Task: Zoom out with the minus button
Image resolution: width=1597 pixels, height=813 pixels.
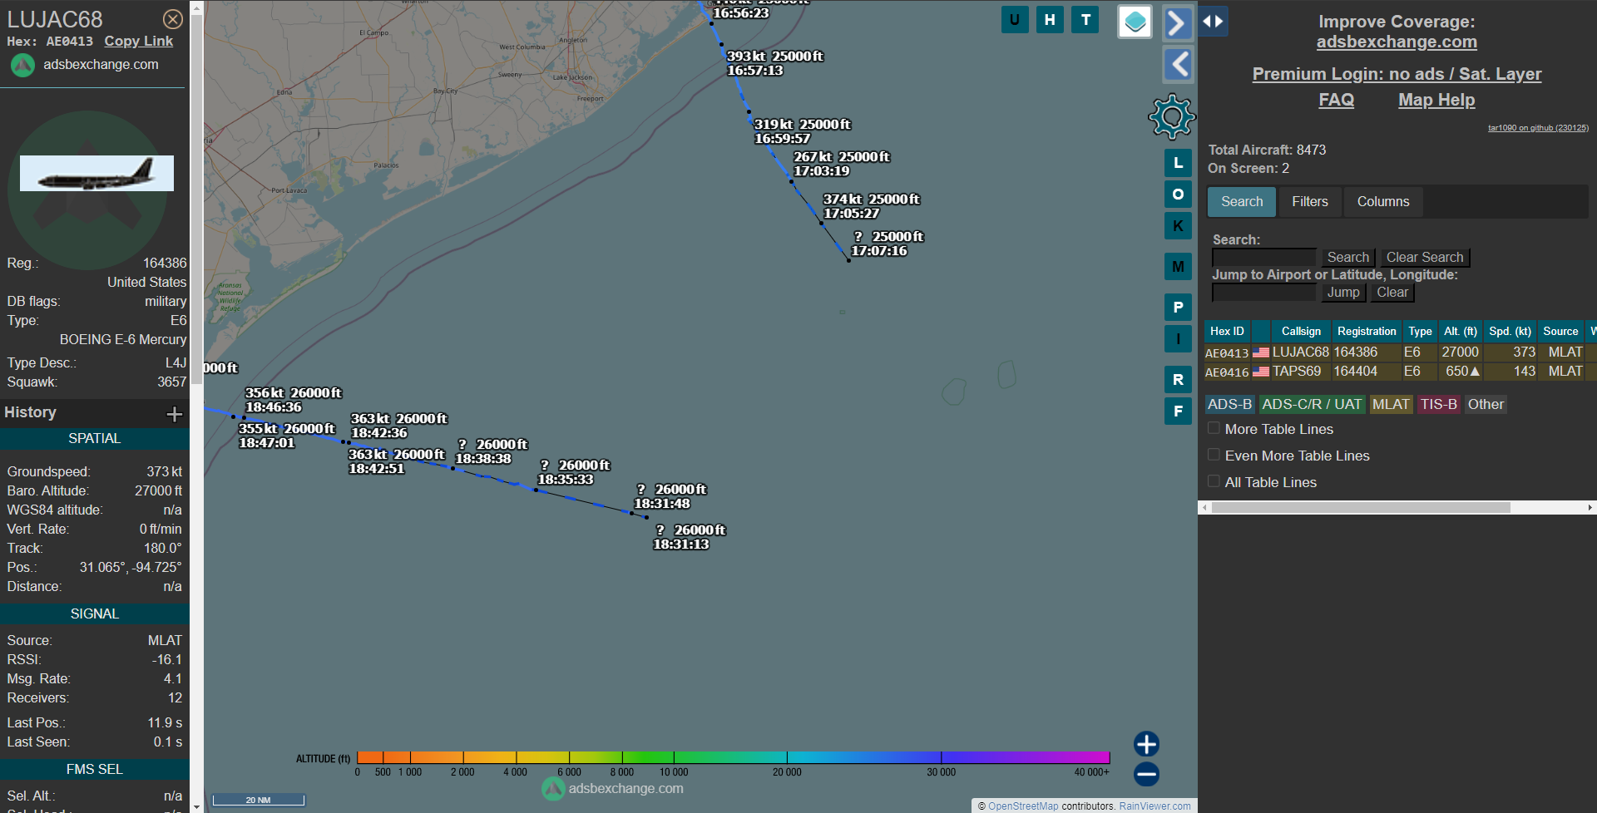Action: [1146, 774]
